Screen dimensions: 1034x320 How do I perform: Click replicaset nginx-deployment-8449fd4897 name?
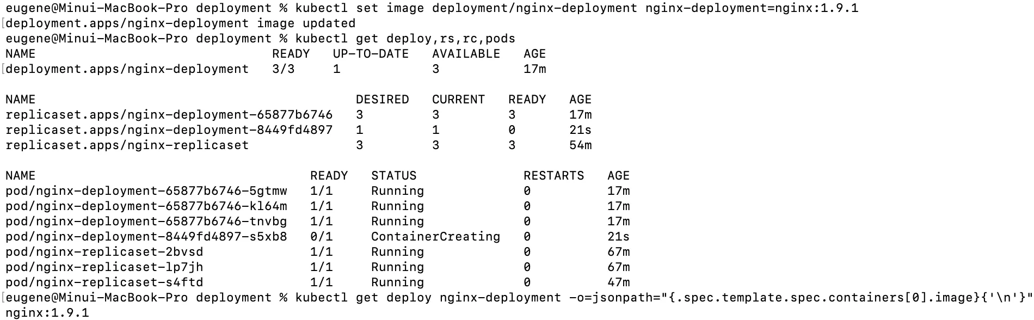pyautogui.click(x=169, y=130)
